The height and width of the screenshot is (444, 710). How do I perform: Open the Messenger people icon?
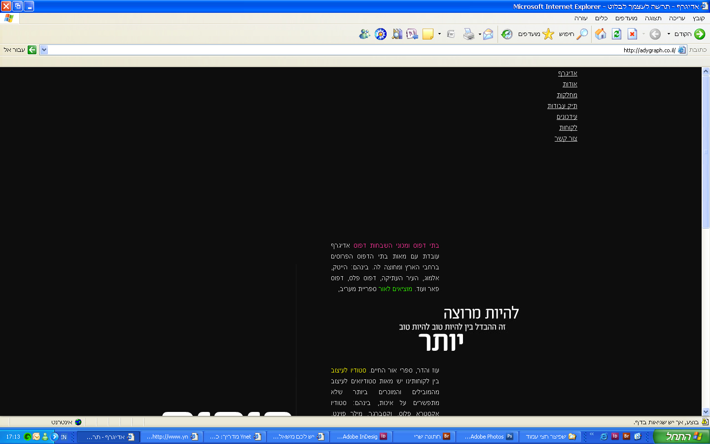[365, 34]
